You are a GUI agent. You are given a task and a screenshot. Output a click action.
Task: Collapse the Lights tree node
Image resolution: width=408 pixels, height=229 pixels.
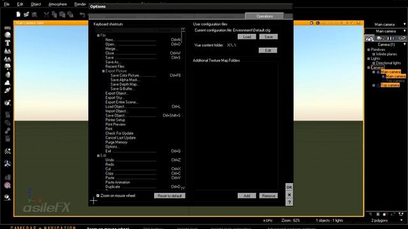(x=368, y=59)
